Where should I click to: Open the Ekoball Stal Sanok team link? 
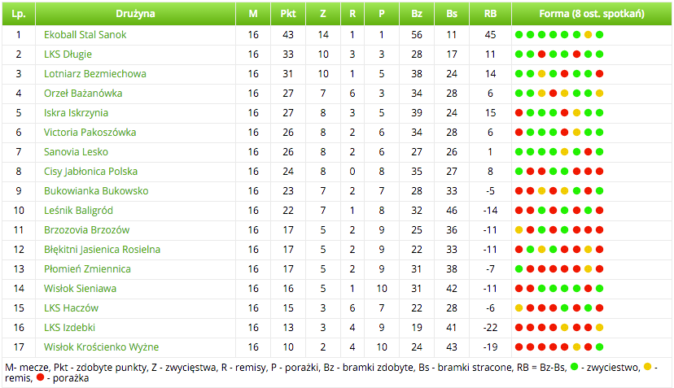pos(85,35)
